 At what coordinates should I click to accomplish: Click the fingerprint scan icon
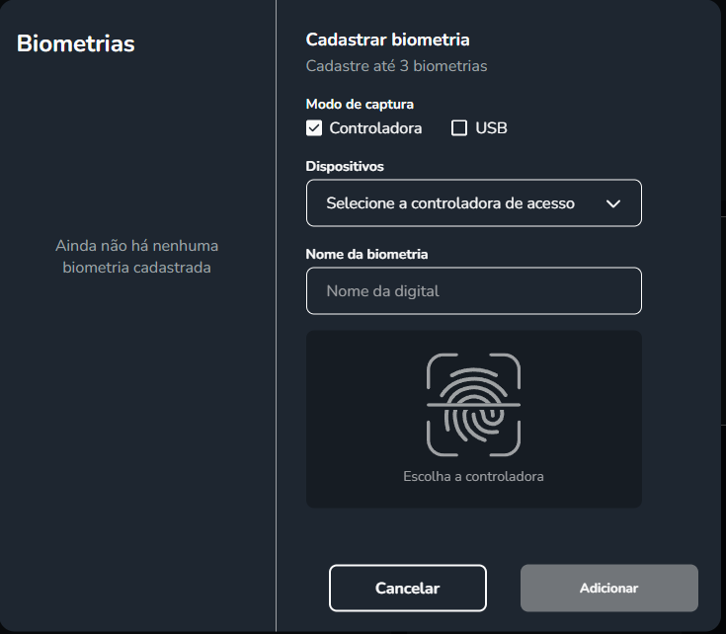(x=473, y=405)
